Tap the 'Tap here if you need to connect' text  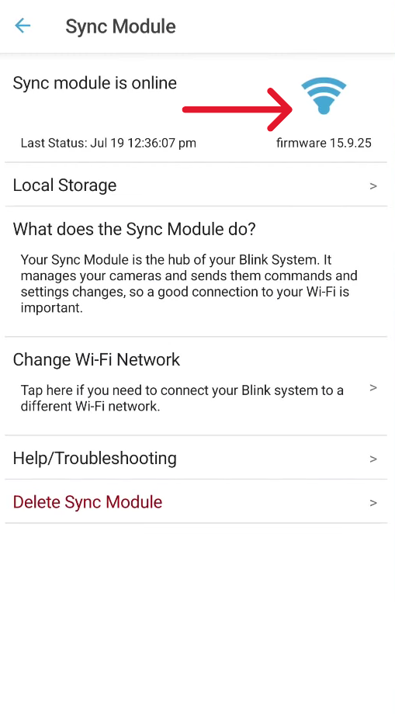point(182,398)
